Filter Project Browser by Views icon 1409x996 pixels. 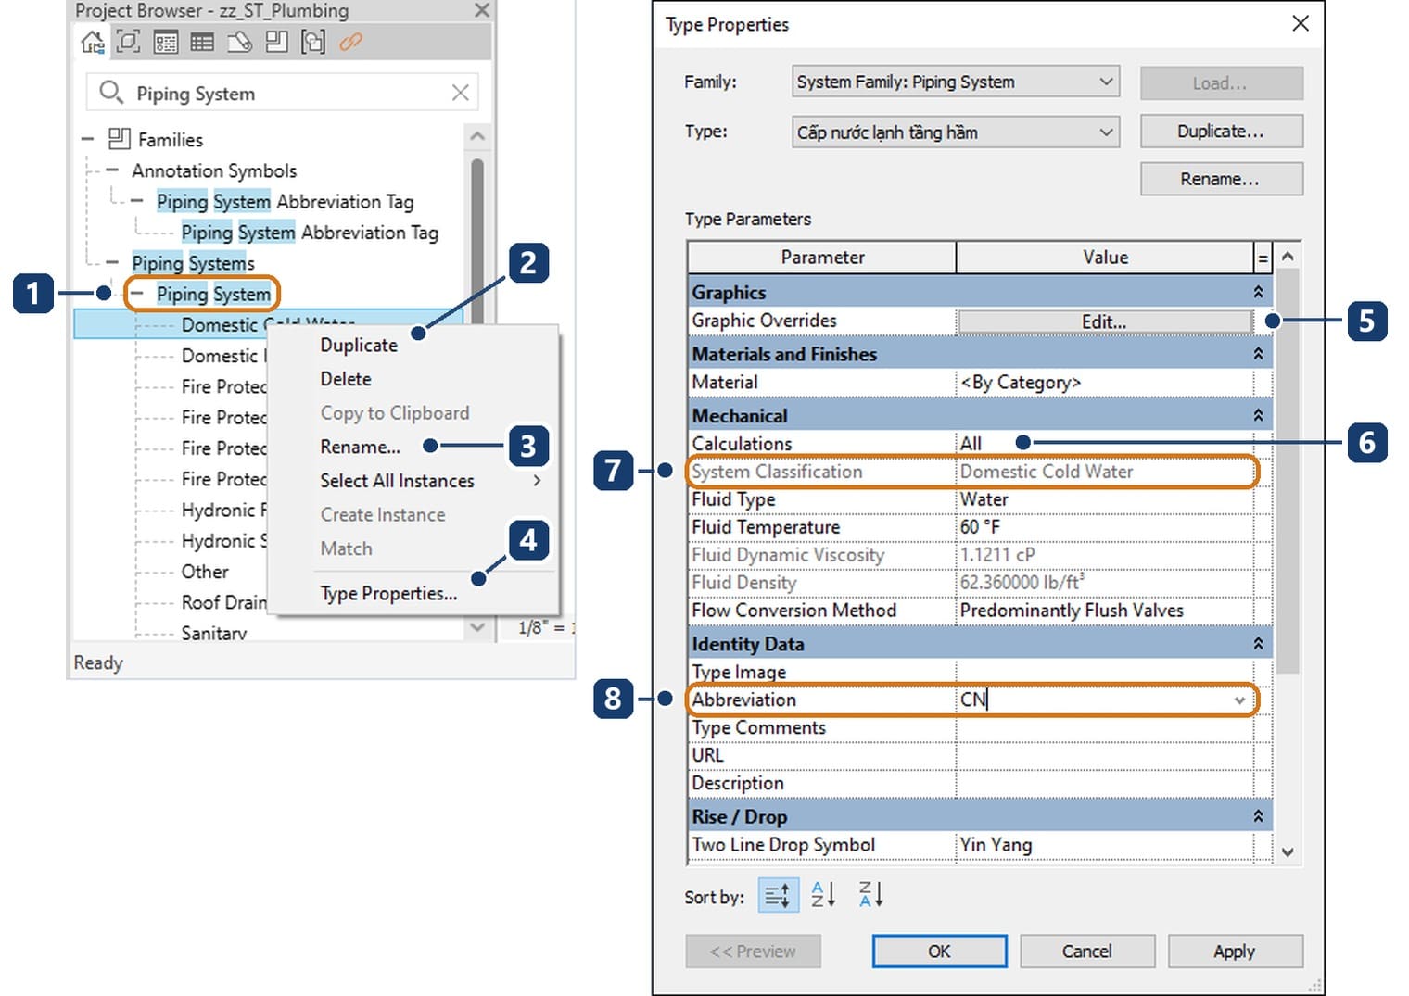pyautogui.click(x=128, y=42)
